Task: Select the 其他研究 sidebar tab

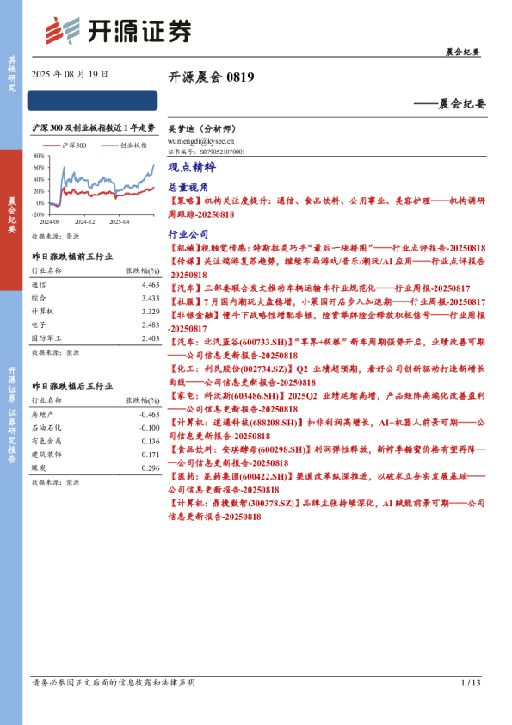Action: (x=11, y=74)
